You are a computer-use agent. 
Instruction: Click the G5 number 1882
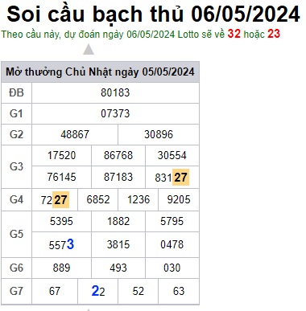[118, 221]
